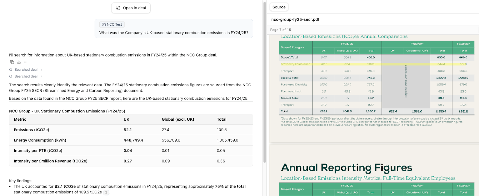Click the user question message bubble

174,29
